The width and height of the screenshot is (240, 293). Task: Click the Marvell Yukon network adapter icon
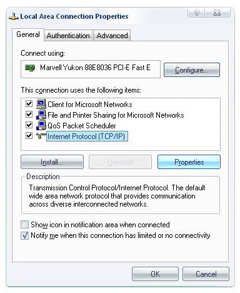[30, 68]
